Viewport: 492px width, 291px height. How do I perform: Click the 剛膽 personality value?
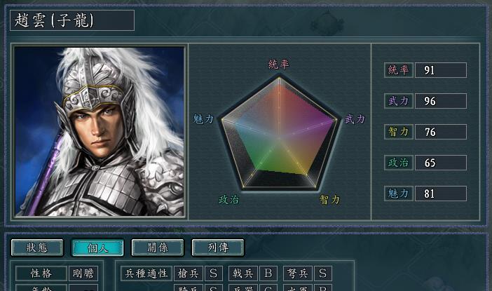pos(83,273)
